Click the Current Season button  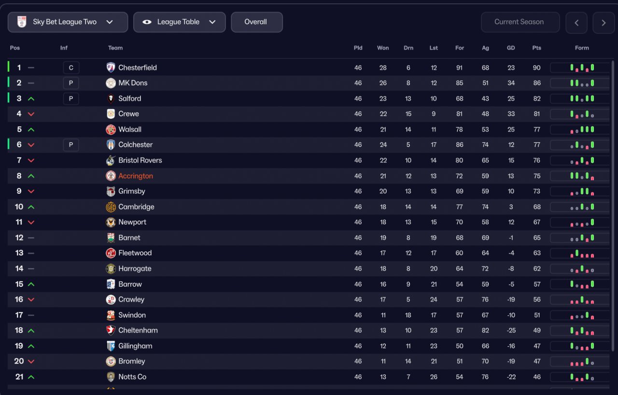click(520, 22)
